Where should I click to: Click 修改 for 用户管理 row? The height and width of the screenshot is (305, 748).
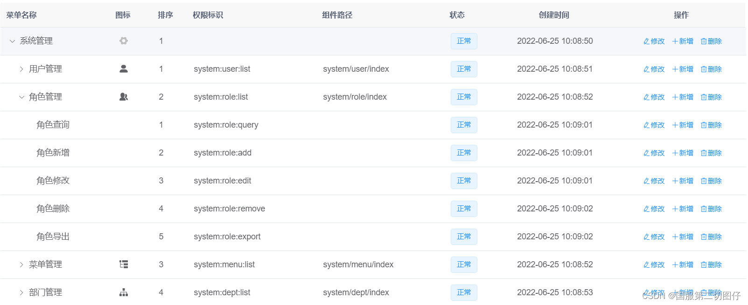click(x=654, y=69)
